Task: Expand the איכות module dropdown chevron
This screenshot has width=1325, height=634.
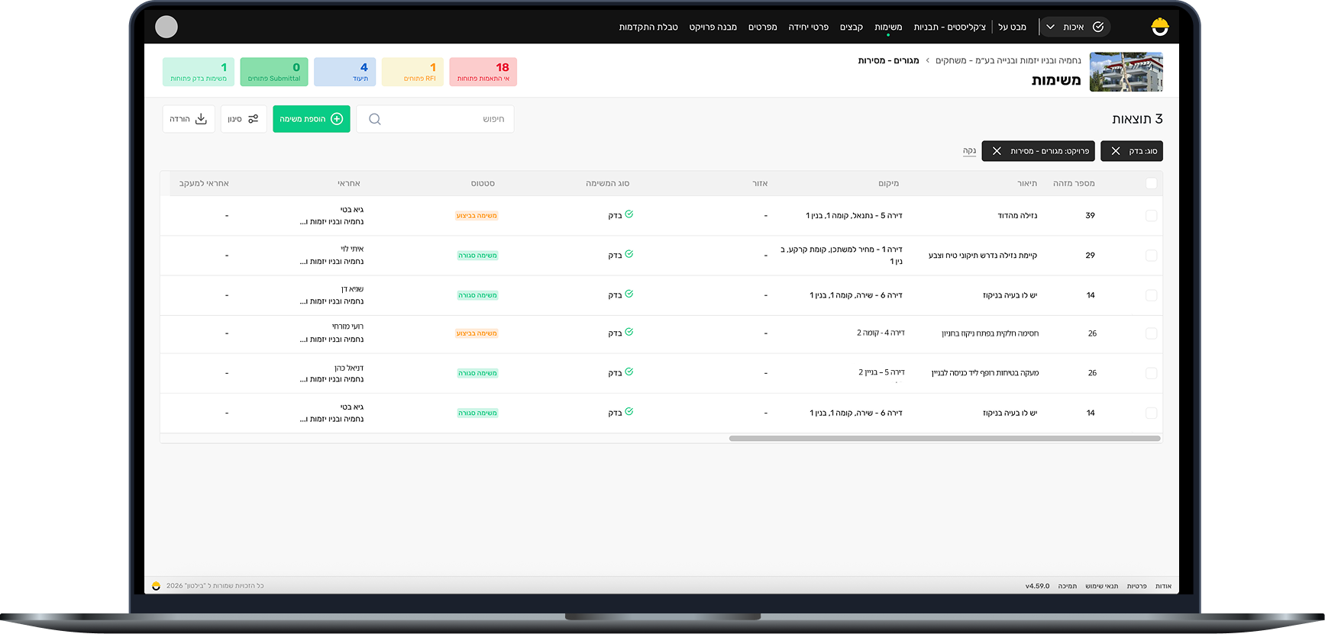Action: point(1050,27)
